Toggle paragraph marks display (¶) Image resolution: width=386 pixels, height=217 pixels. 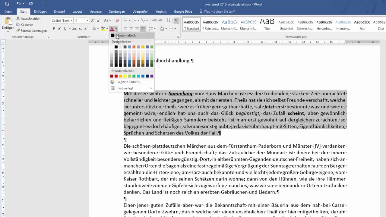pyautogui.click(x=176, y=20)
